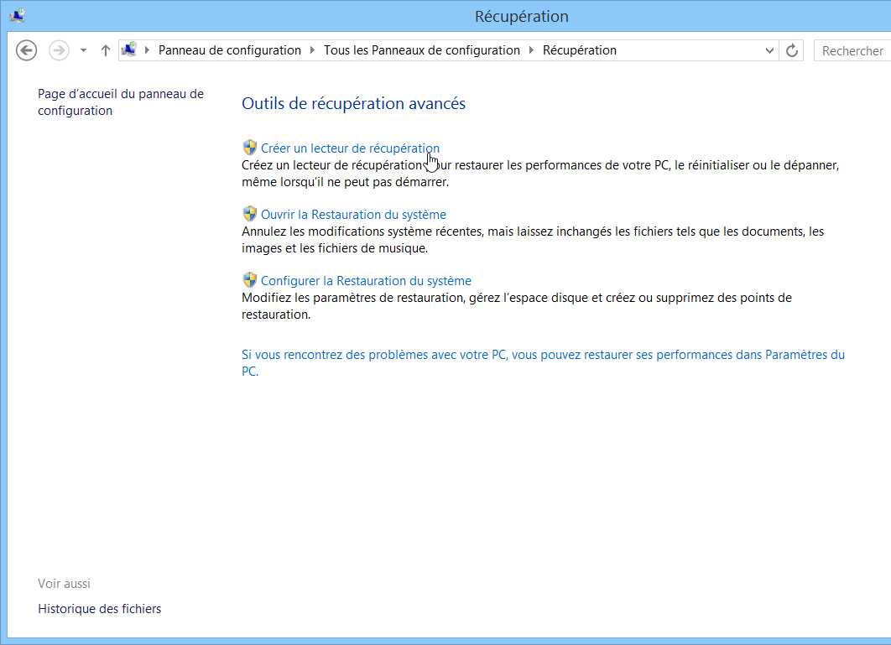Open the address bar history dropdown
The image size is (891, 645).
click(x=769, y=50)
